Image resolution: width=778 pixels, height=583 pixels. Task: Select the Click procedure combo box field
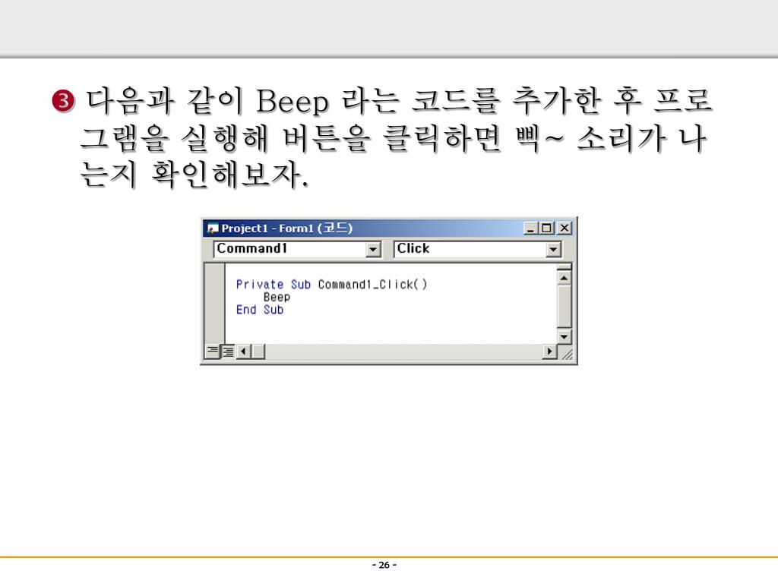[x=478, y=249]
